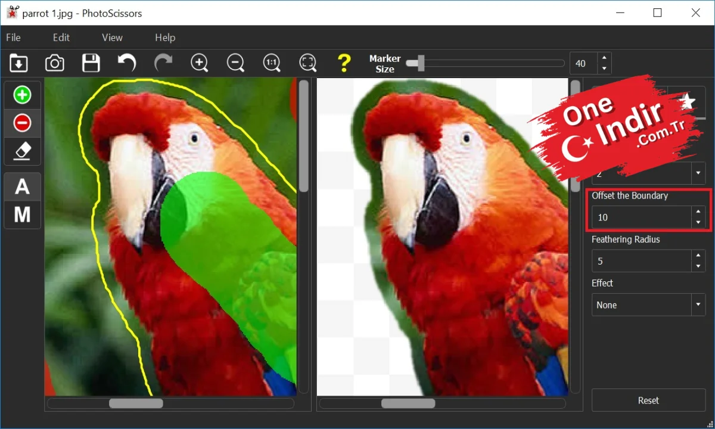Click the "Feathering Radius" label
The height and width of the screenshot is (429, 715).
click(626, 240)
